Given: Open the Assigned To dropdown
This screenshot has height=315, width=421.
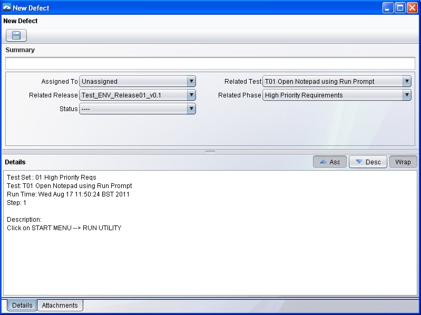Looking at the screenshot, I should point(138,81).
